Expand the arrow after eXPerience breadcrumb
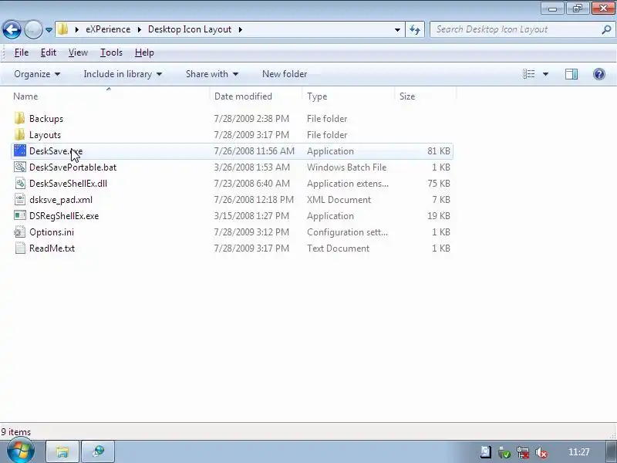Viewport: 617px width, 463px height. click(x=140, y=29)
